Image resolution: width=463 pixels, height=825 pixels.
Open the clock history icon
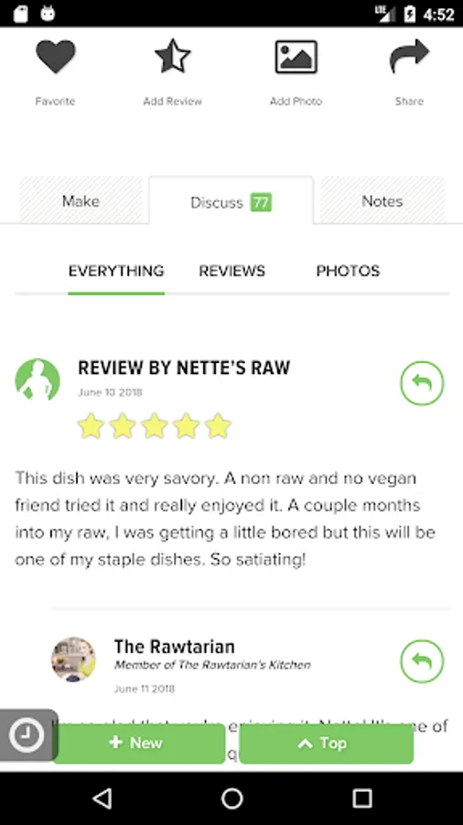pyautogui.click(x=27, y=735)
